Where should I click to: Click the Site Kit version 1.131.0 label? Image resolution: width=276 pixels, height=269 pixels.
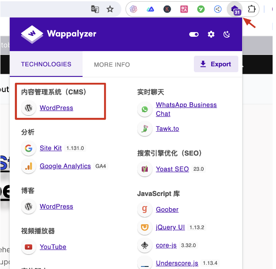point(75,148)
